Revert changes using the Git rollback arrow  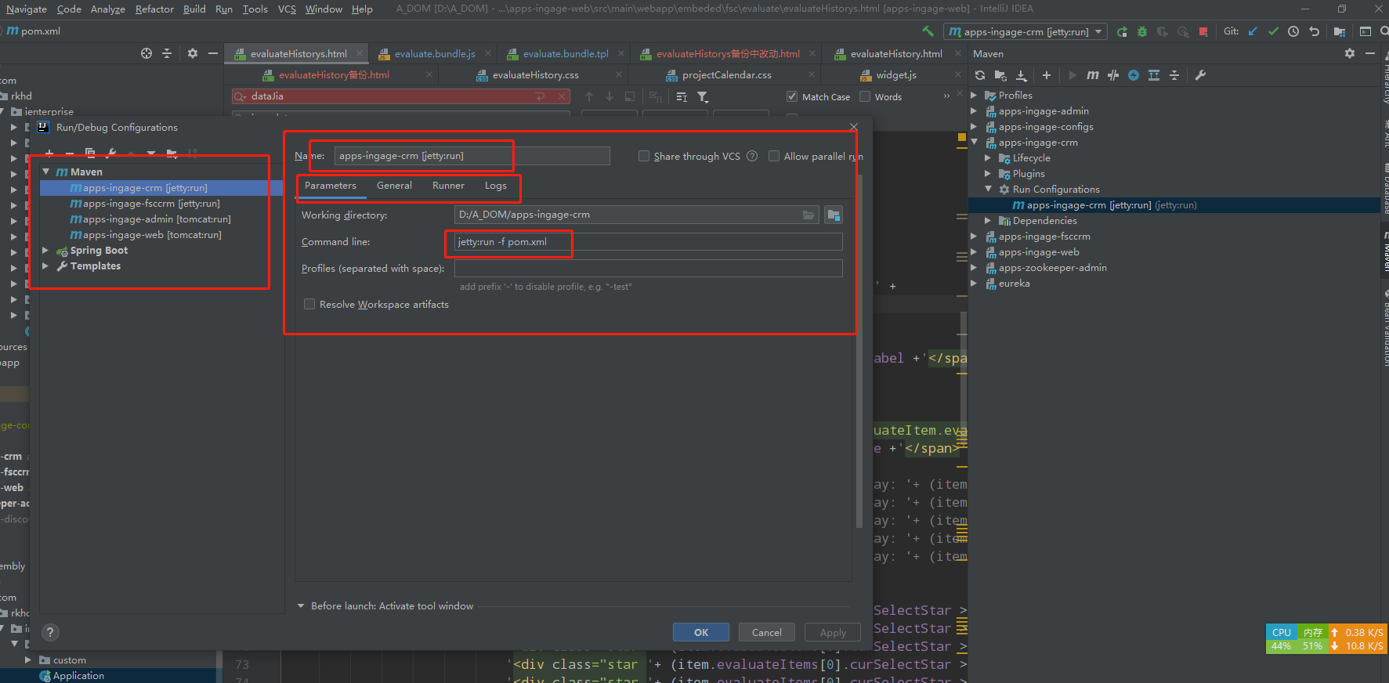coord(1315,31)
